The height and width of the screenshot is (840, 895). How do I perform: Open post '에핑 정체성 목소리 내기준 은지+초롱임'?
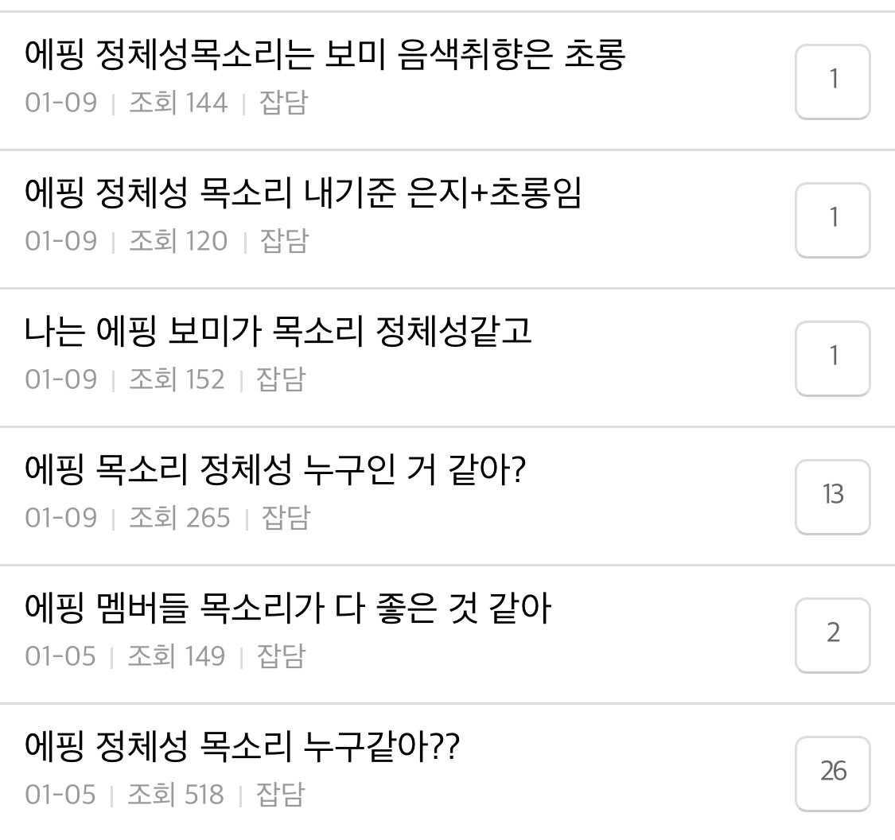click(303, 192)
